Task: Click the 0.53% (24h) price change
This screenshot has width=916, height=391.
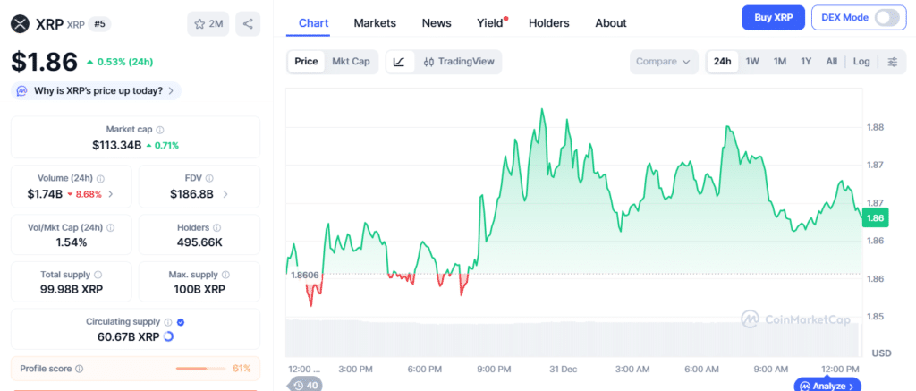Action: [x=120, y=62]
